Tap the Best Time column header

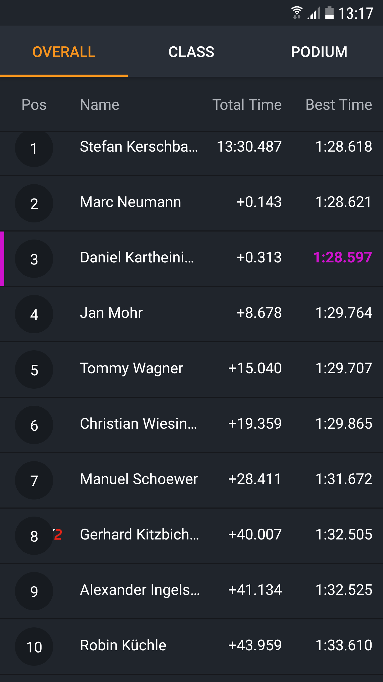[x=339, y=104]
